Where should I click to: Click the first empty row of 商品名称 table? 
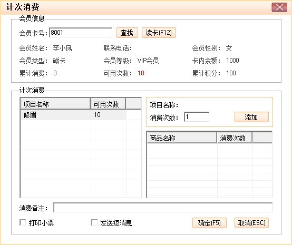pos(209,147)
